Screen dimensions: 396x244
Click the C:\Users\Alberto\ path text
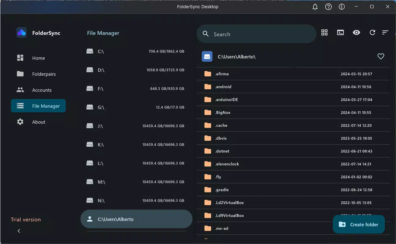(x=236, y=57)
